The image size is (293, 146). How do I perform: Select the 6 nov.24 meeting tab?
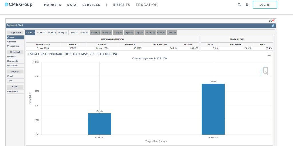161,33
